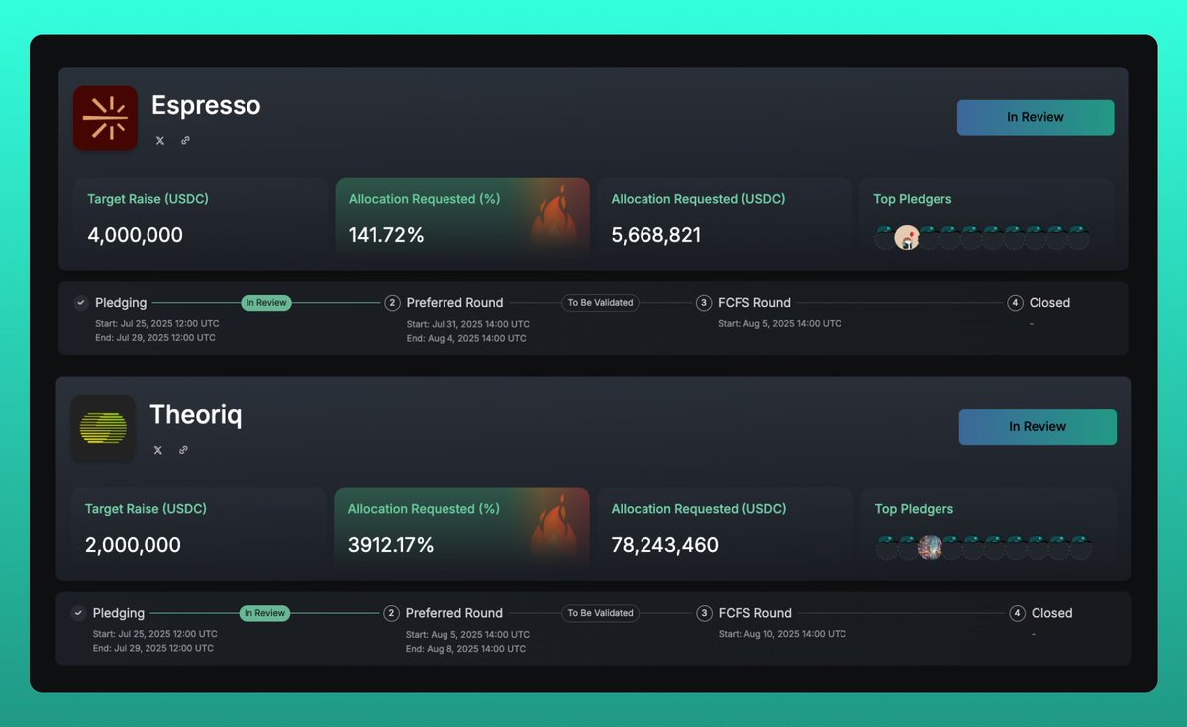Open Espresso's X (Twitter) profile icon
Image resolution: width=1187 pixels, height=727 pixels.
[x=159, y=140]
